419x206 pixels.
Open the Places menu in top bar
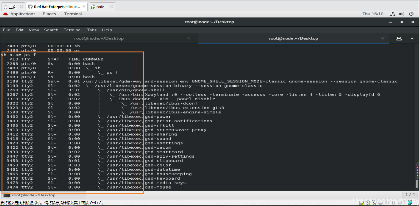(x=49, y=14)
